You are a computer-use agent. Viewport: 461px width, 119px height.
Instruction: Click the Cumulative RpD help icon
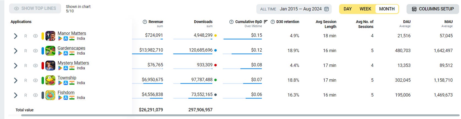(x=232, y=22)
